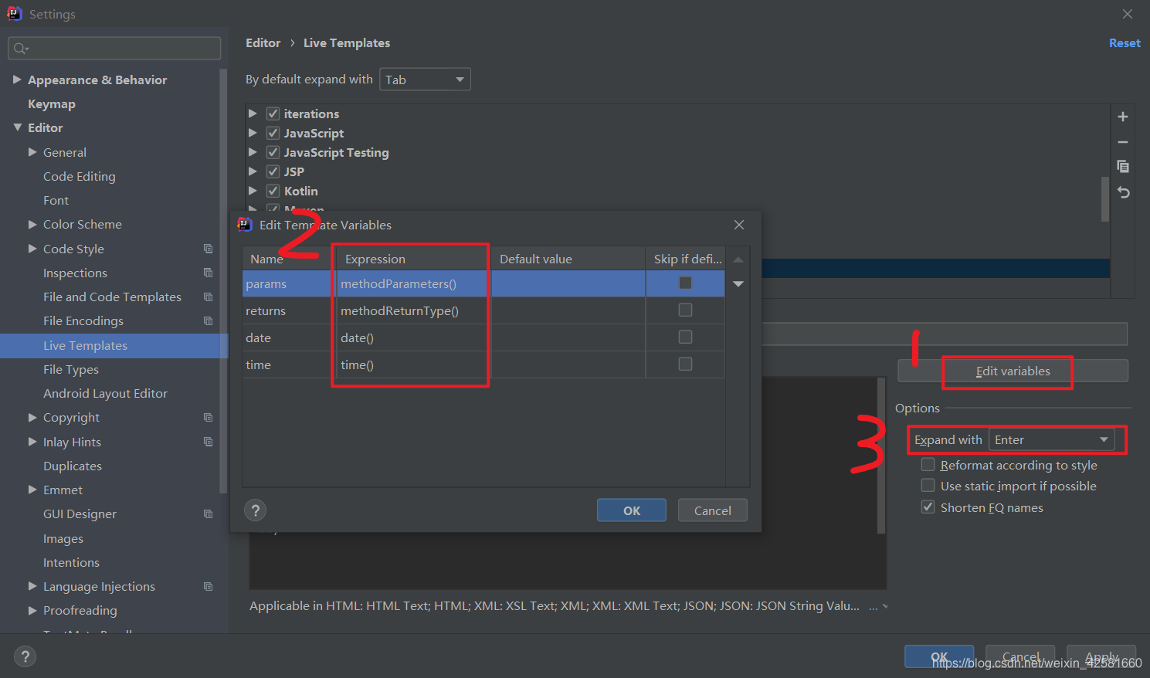Cancel the Edit Template Variables dialog
The width and height of the screenshot is (1150, 678).
click(712, 510)
